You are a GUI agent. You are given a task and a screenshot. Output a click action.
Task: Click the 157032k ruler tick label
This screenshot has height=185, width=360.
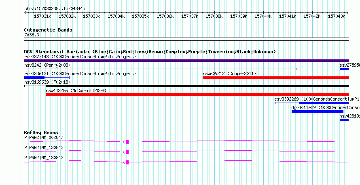coord(67,16)
